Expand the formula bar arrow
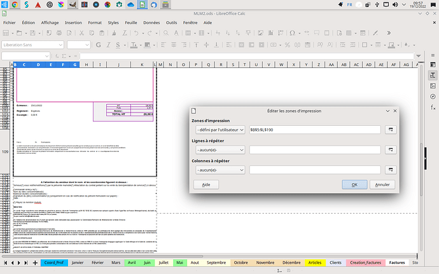439x274 pixels. (x=418, y=56)
